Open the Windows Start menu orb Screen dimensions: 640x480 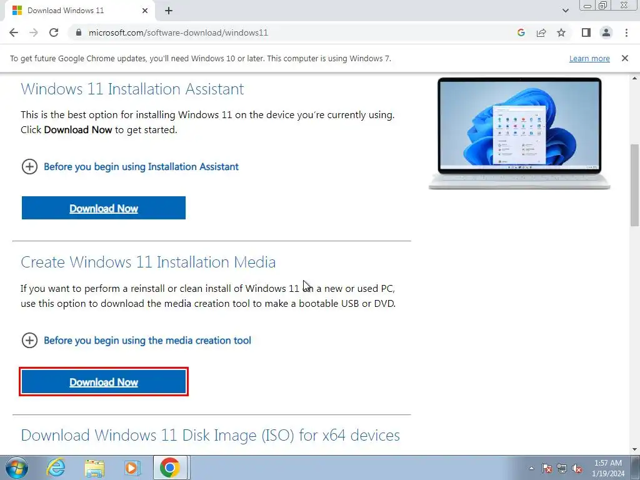click(x=17, y=467)
